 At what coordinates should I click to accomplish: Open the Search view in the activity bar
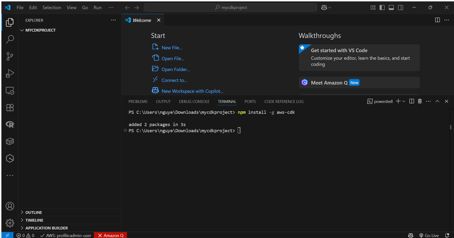[10, 39]
